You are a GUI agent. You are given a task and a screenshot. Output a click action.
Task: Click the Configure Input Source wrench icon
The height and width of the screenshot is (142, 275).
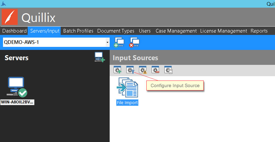(130, 70)
